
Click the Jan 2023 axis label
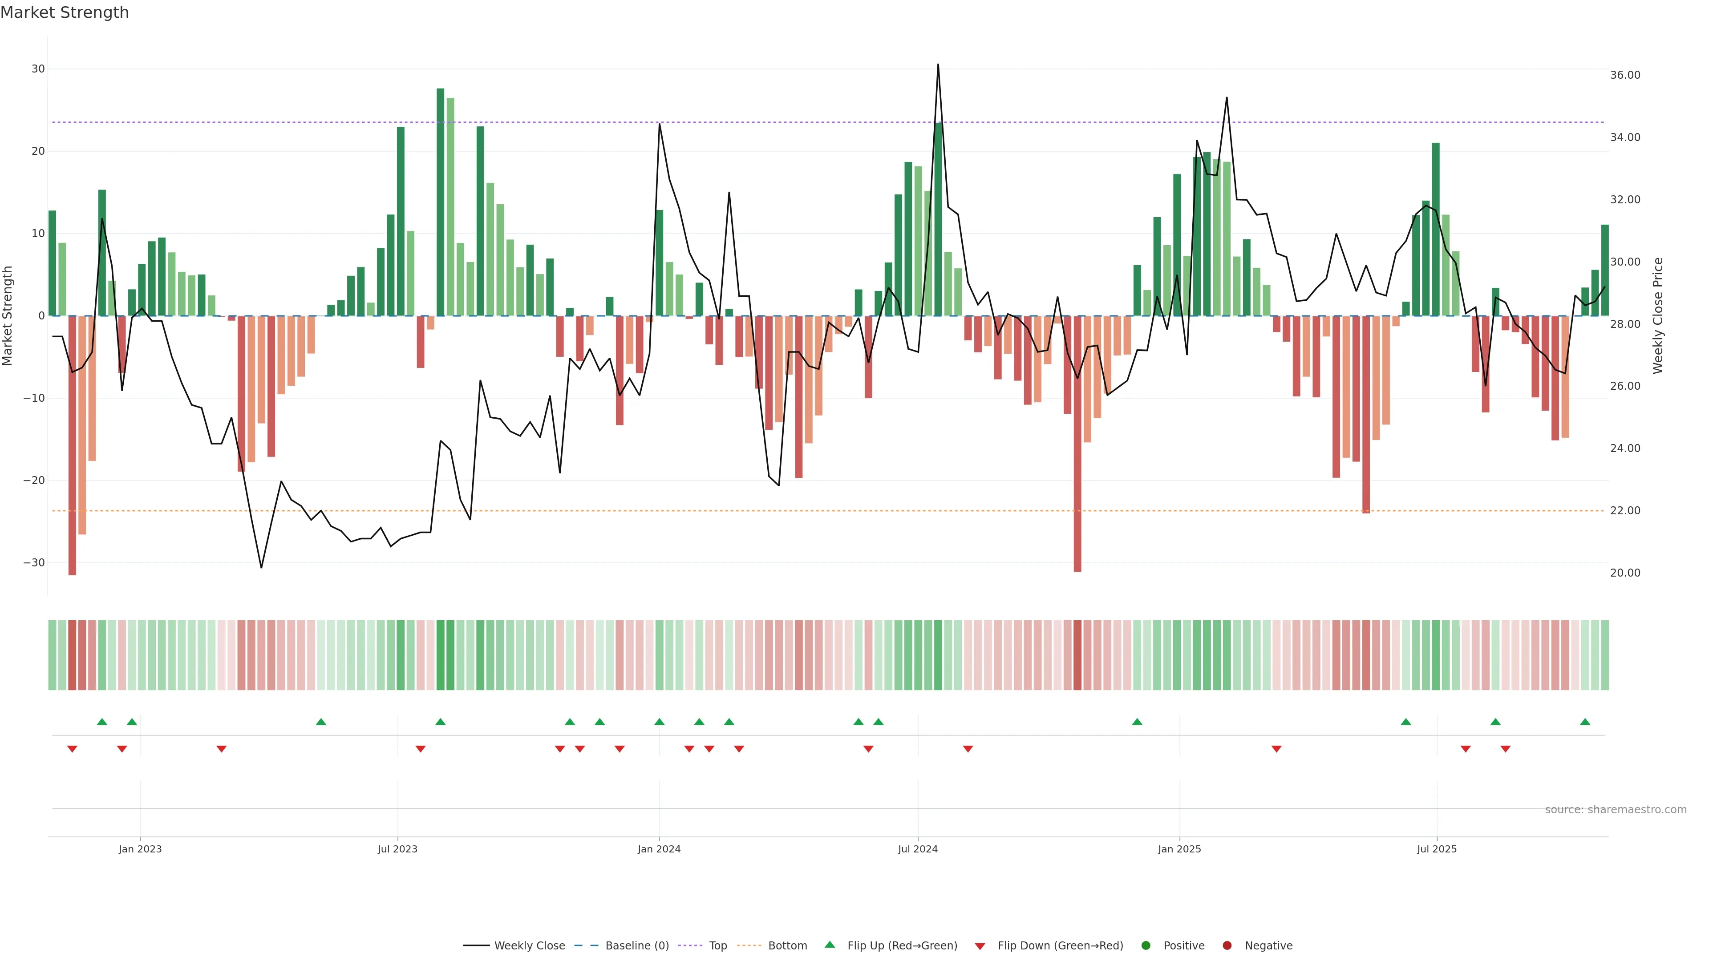[140, 849]
